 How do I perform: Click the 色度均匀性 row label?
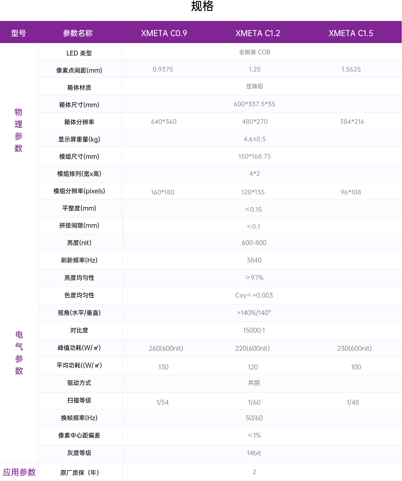(79, 295)
